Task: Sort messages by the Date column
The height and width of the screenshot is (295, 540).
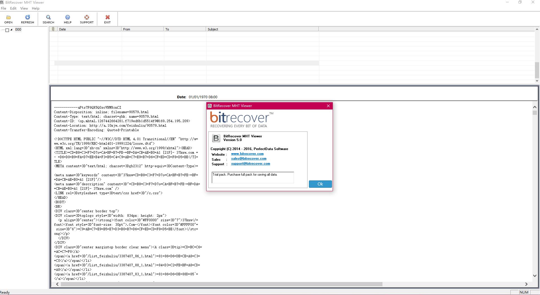Action: pyautogui.click(x=90, y=29)
